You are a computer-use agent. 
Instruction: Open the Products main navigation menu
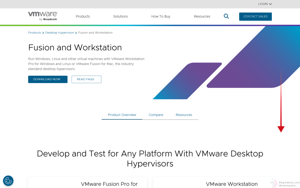click(83, 16)
